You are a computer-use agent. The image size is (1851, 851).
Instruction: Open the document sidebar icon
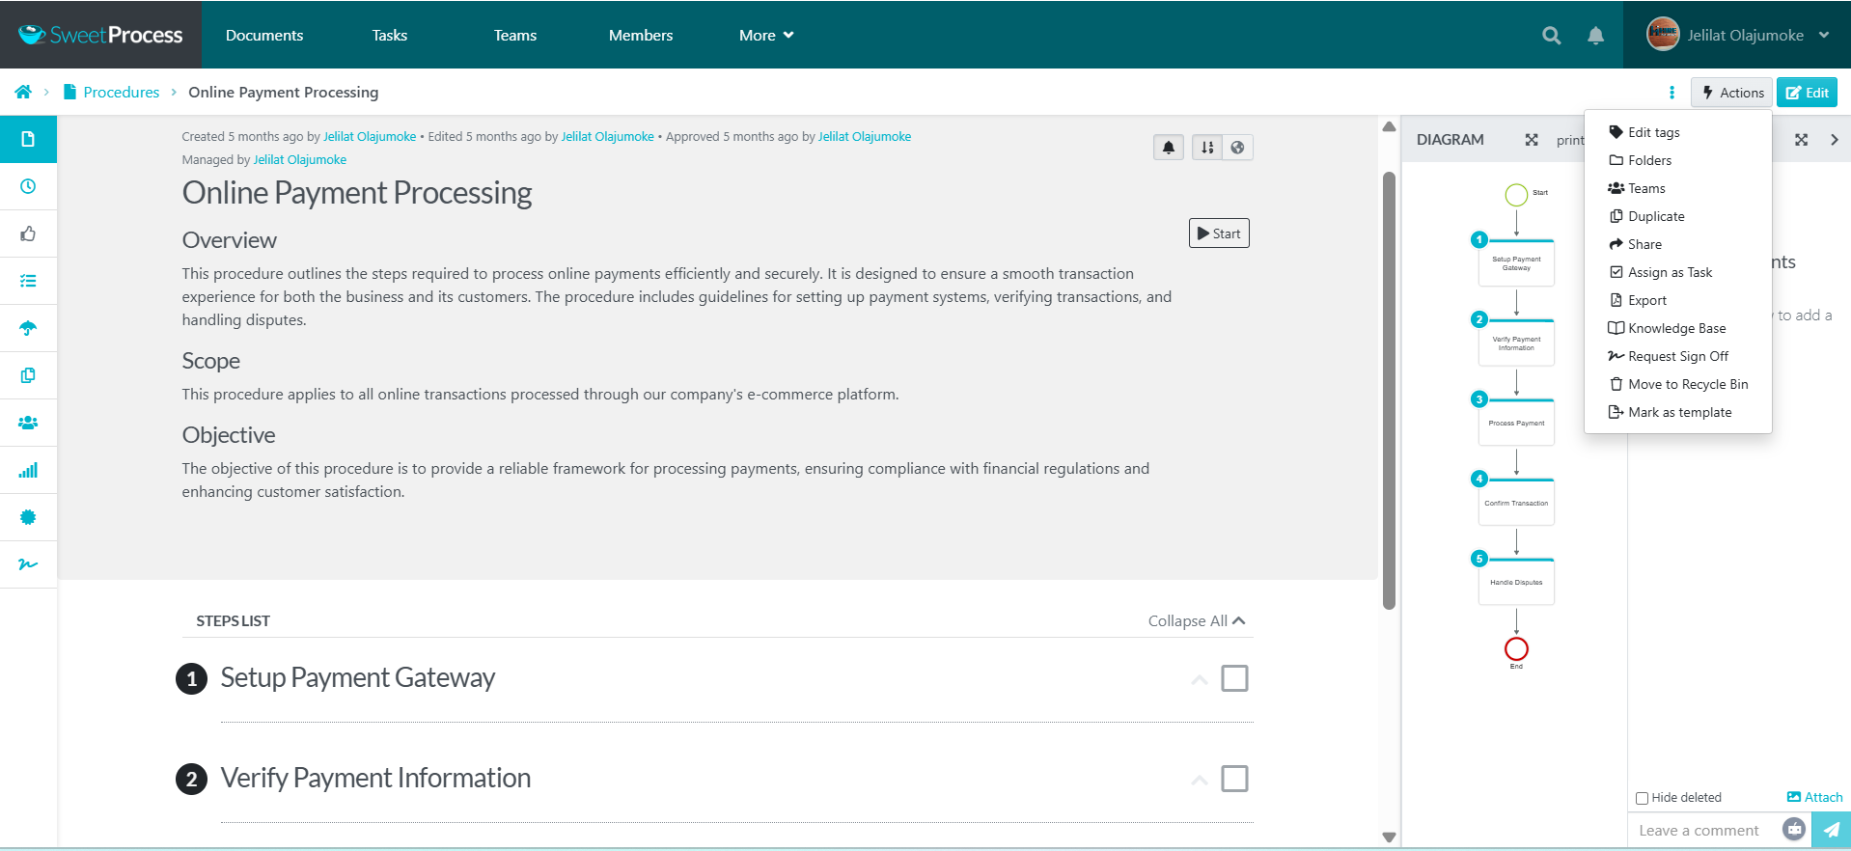[x=28, y=139]
